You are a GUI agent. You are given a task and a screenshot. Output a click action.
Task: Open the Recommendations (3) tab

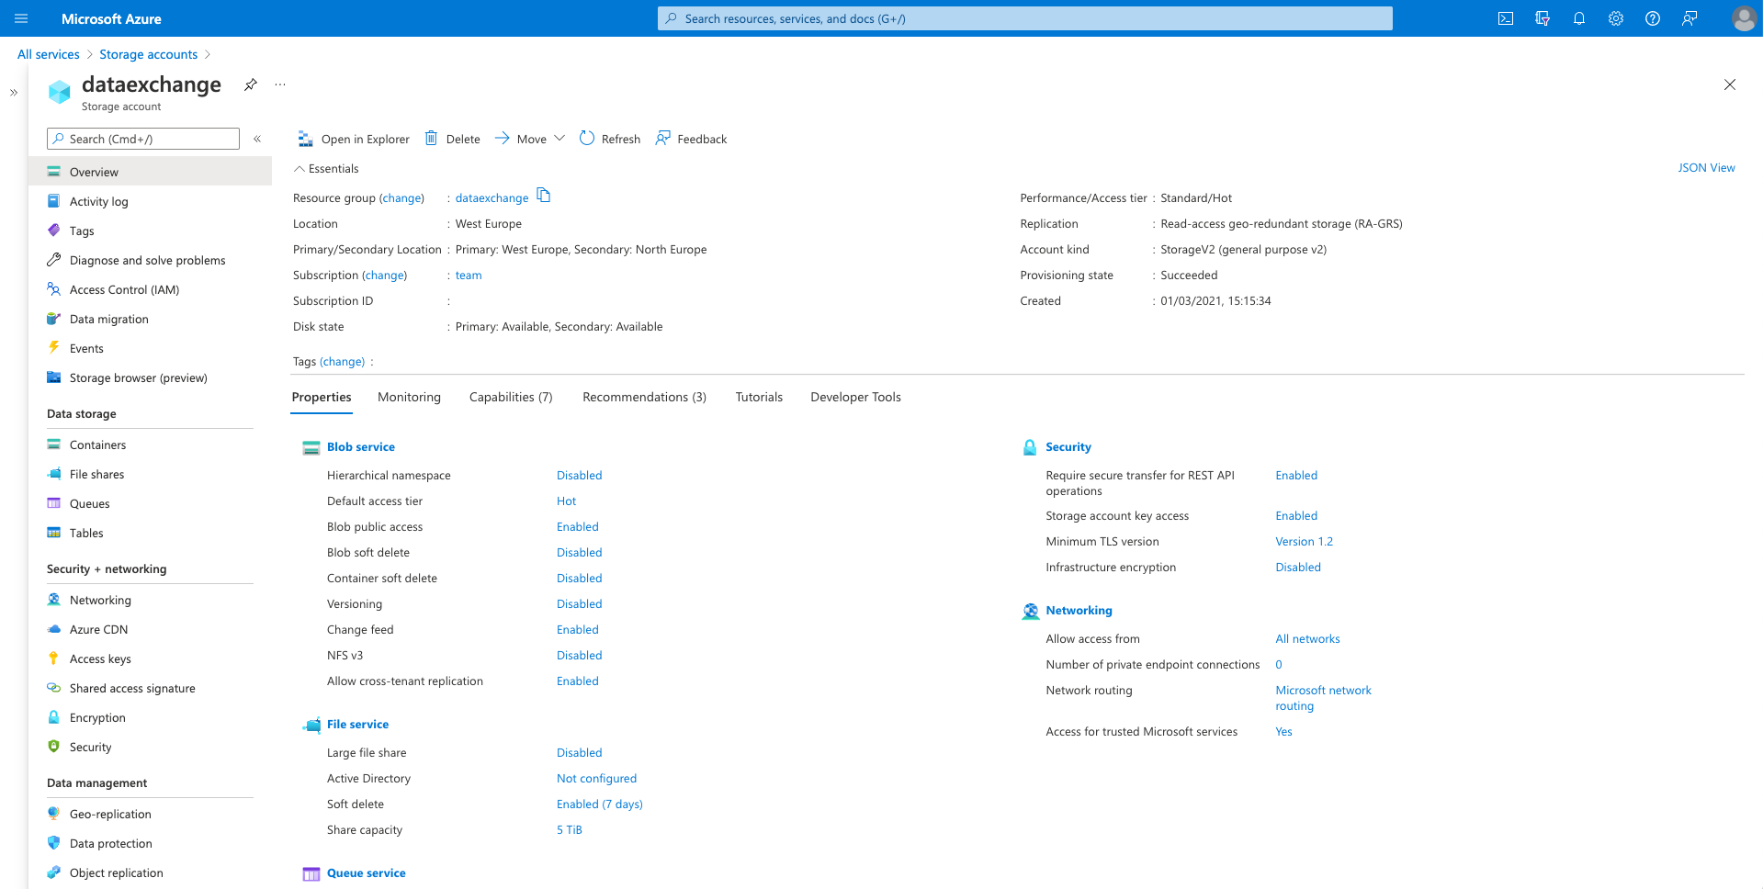click(644, 397)
